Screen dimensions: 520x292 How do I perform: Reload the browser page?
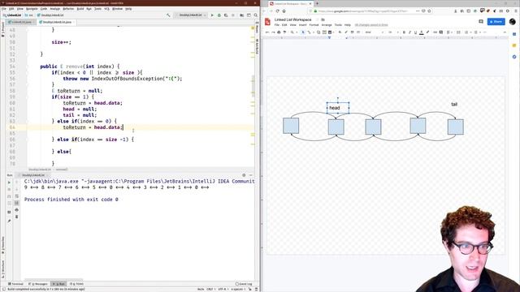pos(277,11)
